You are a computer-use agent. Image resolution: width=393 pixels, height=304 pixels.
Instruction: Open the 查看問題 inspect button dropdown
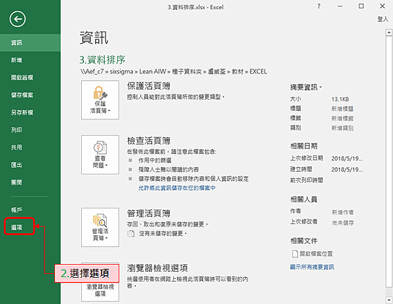(100, 155)
